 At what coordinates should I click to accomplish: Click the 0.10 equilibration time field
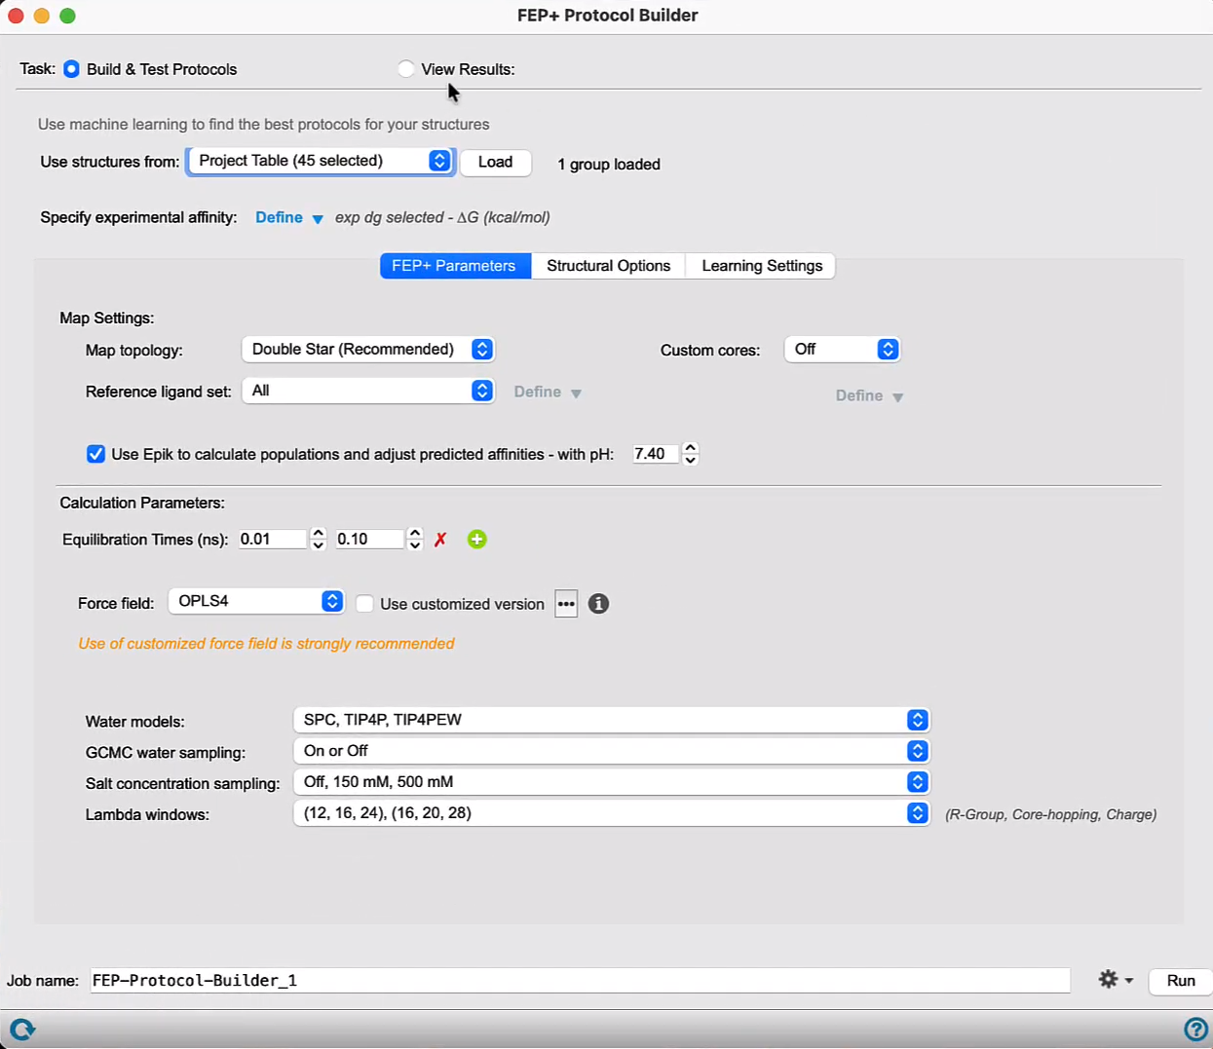(x=369, y=540)
